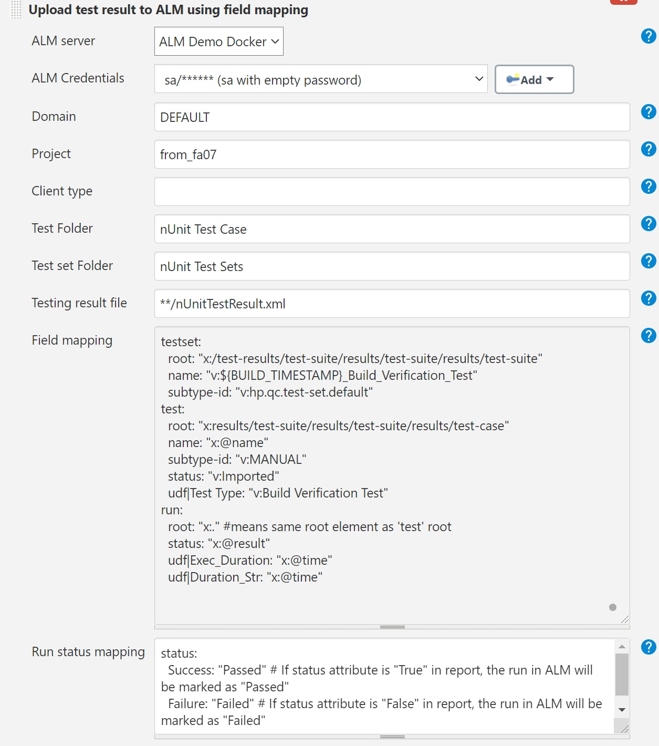Show help for Run status mapping
This screenshot has width=659, height=746.
(648, 647)
